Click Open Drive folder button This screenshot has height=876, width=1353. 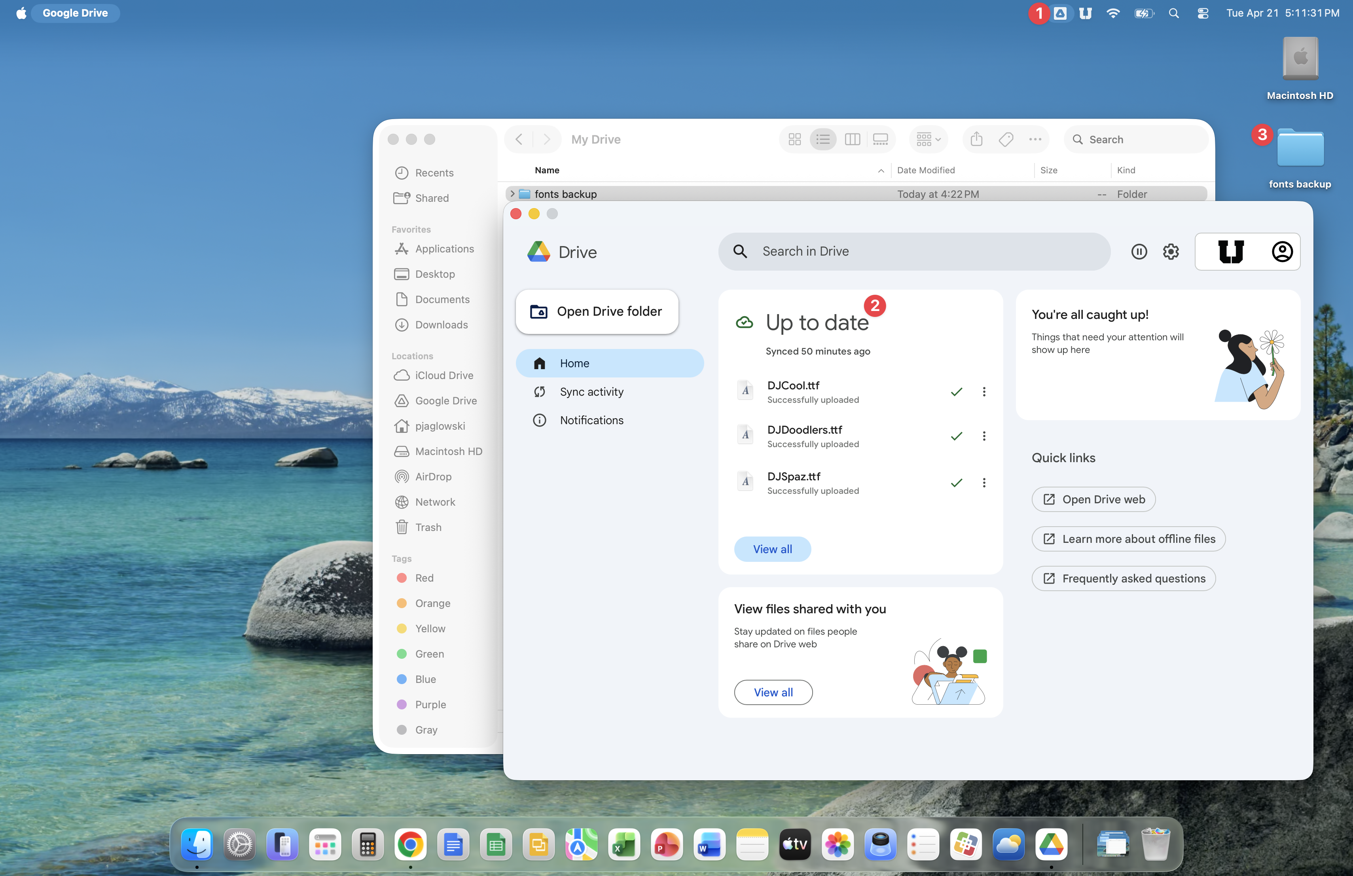click(596, 311)
